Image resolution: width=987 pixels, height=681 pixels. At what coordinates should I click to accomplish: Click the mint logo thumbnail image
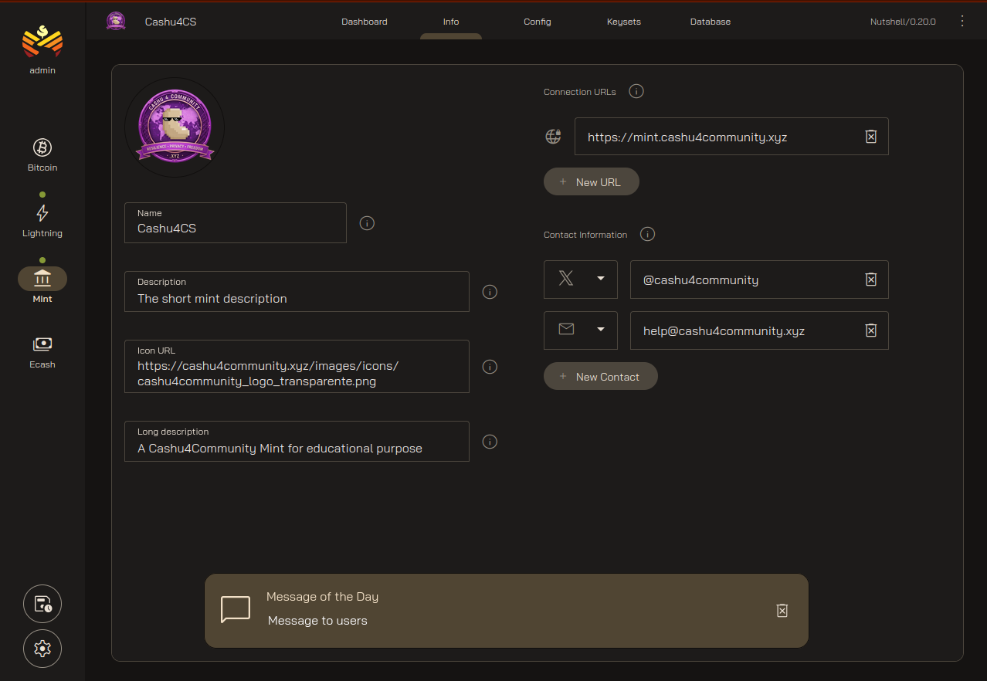[175, 127]
